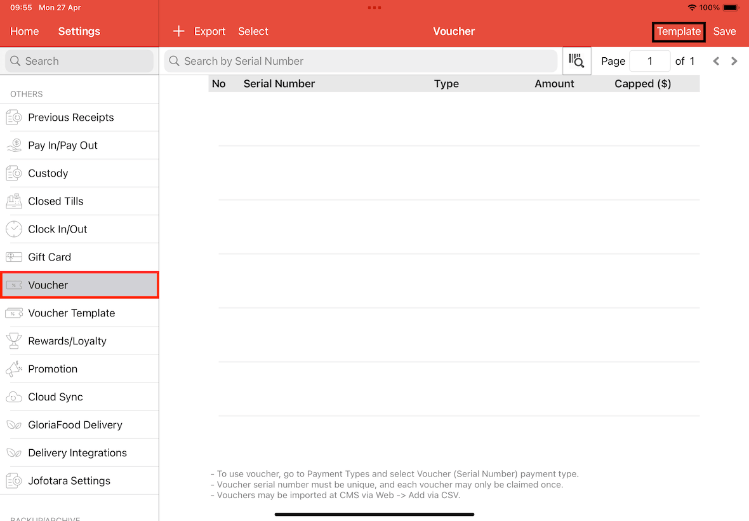The image size is (749, 521).
Task: Click the OTHERS section label
Action: tap(26, 94)
